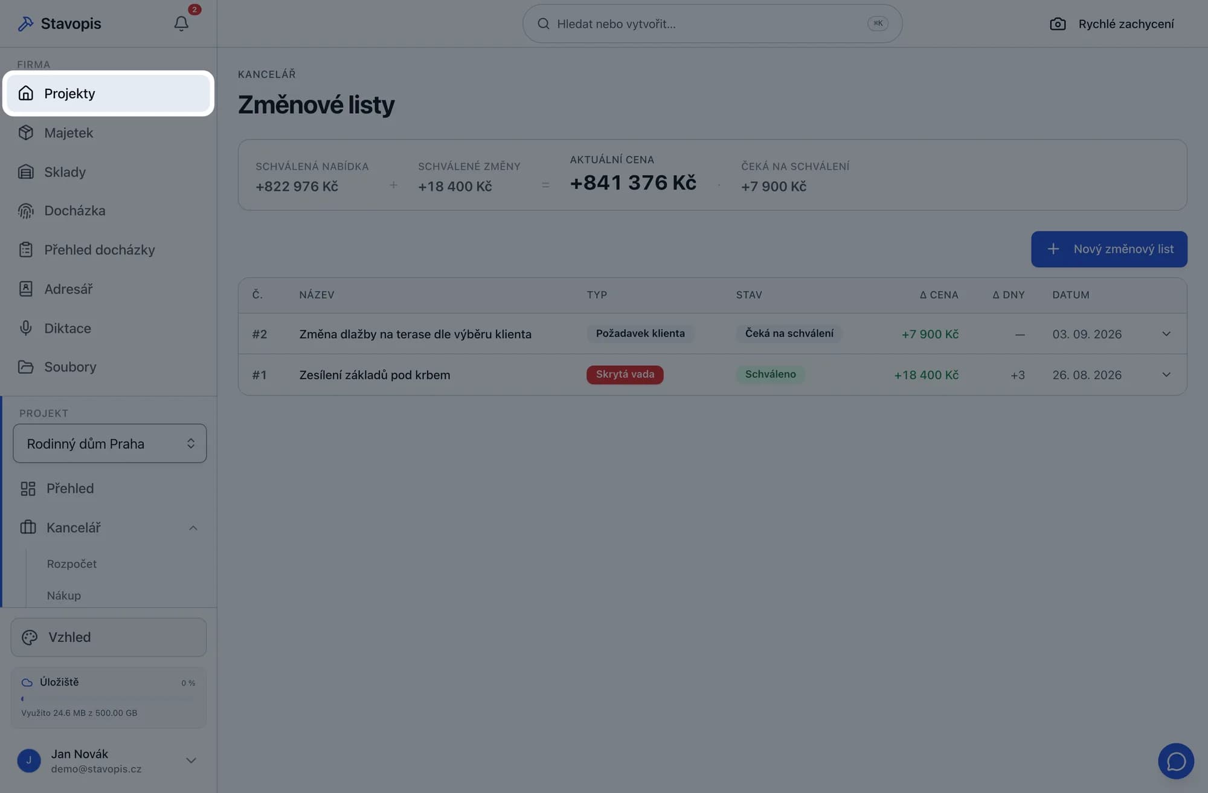This screenshot has width=1208, height=793.
Task: Expand row #2 details chevron
Action: coord(1166,334)
